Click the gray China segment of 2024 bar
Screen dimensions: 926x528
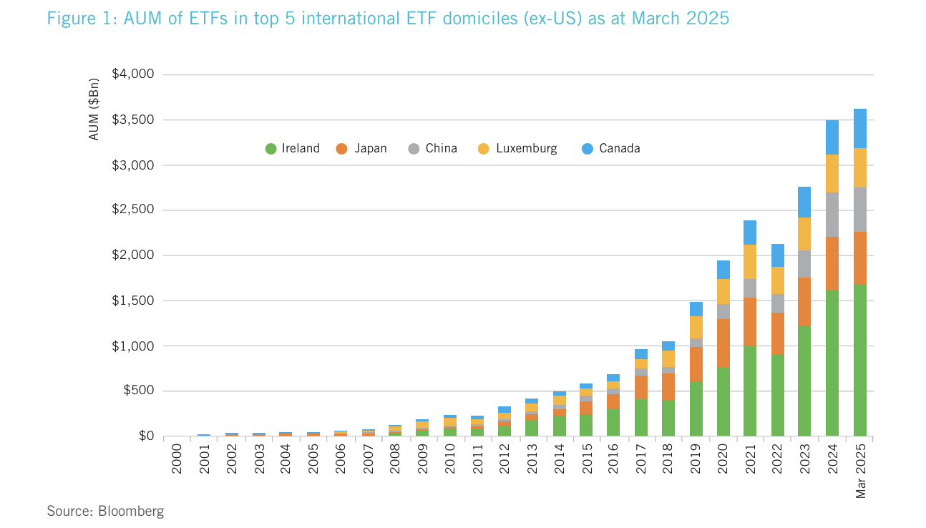pyautogui.click(x=832, y=215)
